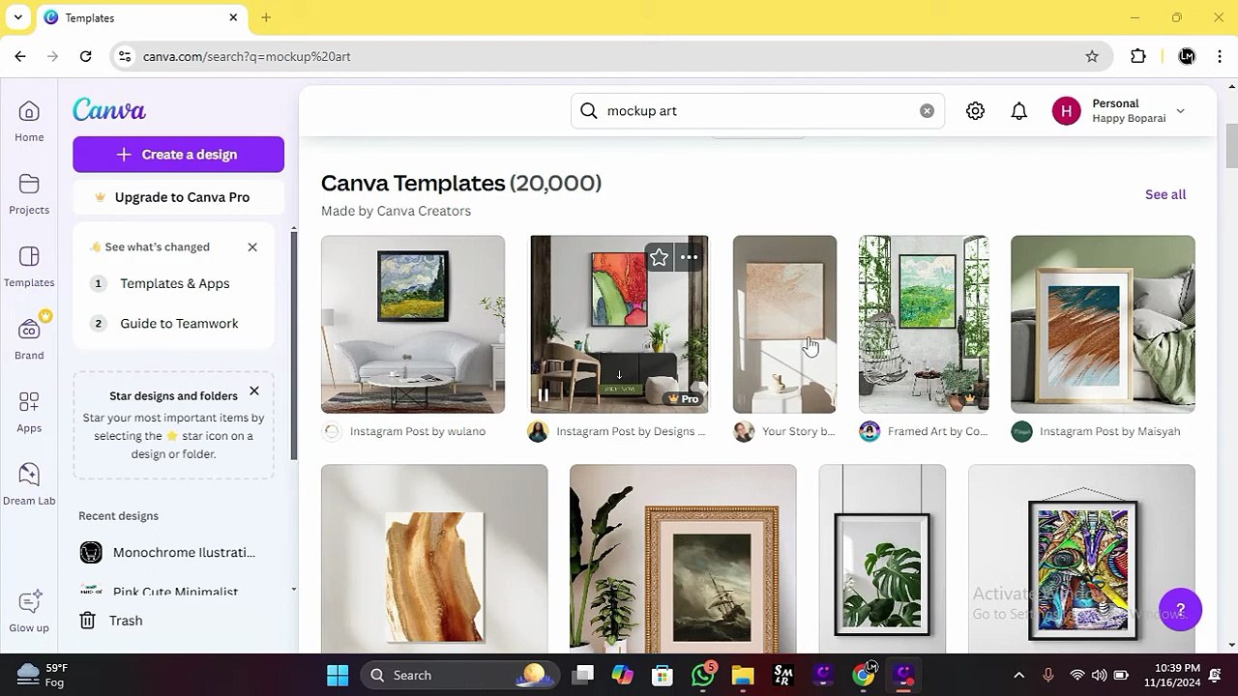Screen dimensions: 1238x696
Task: Open the brown brushstroke canvas template
Action: (x=434, y=559)
